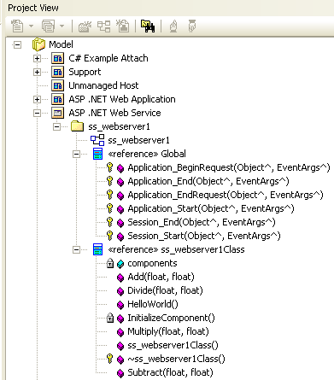
Task: Click the Support view icon
Action: tap(57, 72)
